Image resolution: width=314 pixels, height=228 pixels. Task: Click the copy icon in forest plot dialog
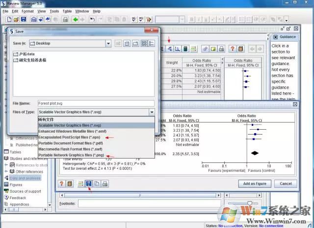coord(98,183)
